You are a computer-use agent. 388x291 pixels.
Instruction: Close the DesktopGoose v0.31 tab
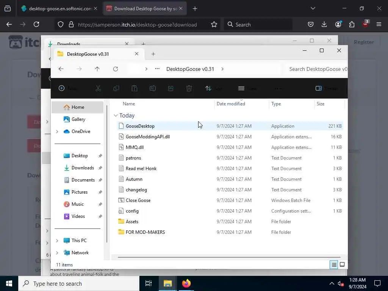136,54
